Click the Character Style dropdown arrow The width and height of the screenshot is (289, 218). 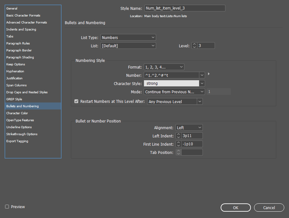coord(202,83)
